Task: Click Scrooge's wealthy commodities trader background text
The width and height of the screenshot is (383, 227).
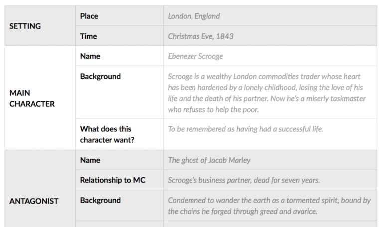Action: click(x=267, y=93)
